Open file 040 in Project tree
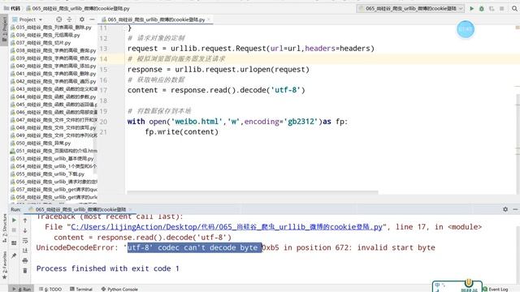The width and height of the screenshot is (520, 292). (54, 66)
